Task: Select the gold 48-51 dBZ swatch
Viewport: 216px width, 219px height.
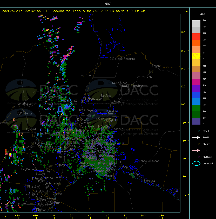Action: tap(196, 63)
